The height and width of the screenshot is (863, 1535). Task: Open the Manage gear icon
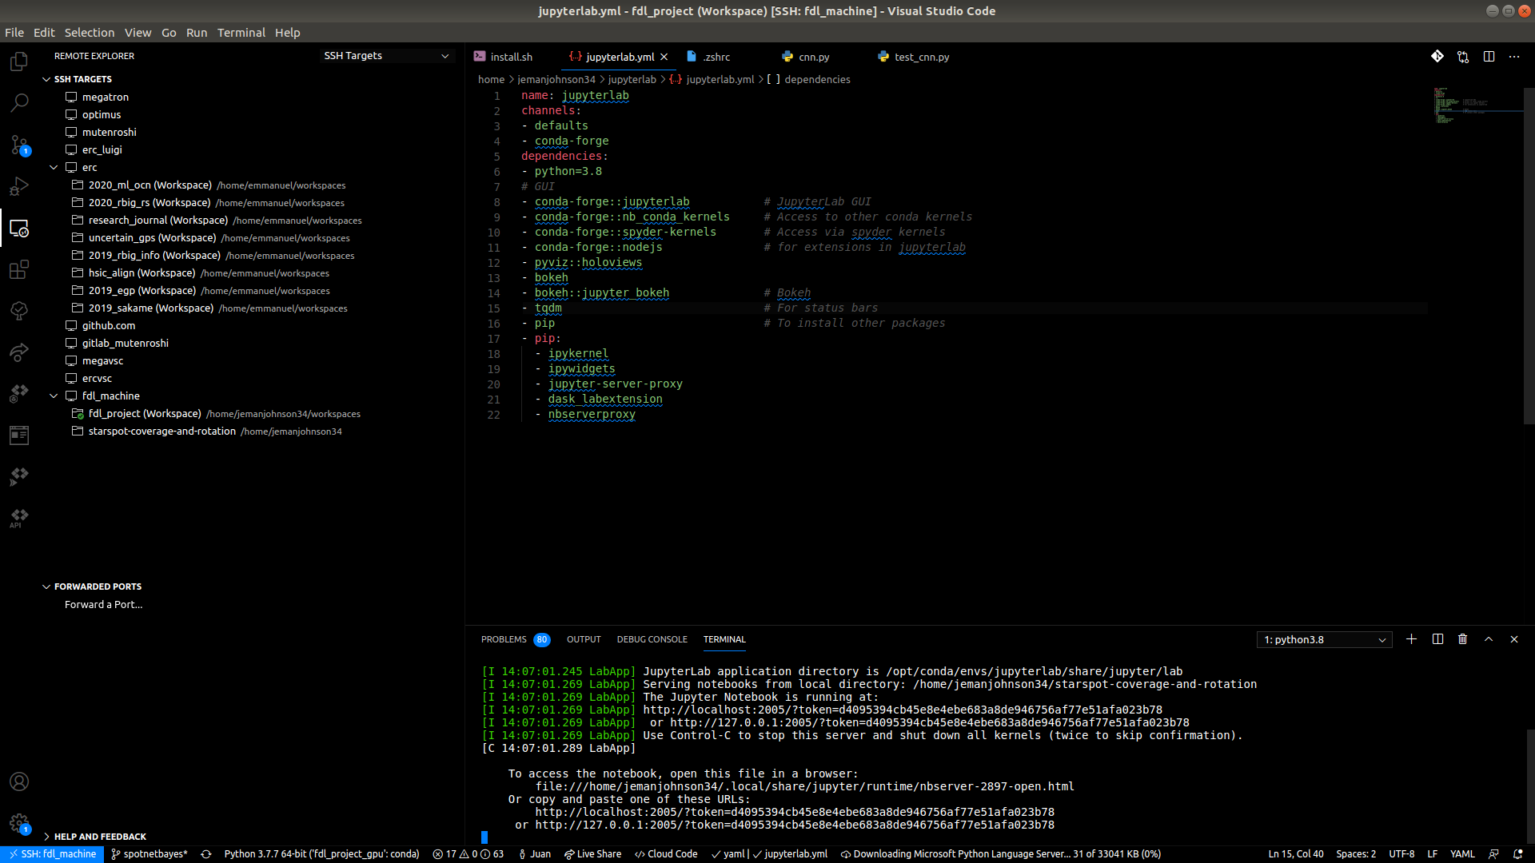(x=19, y=823)
